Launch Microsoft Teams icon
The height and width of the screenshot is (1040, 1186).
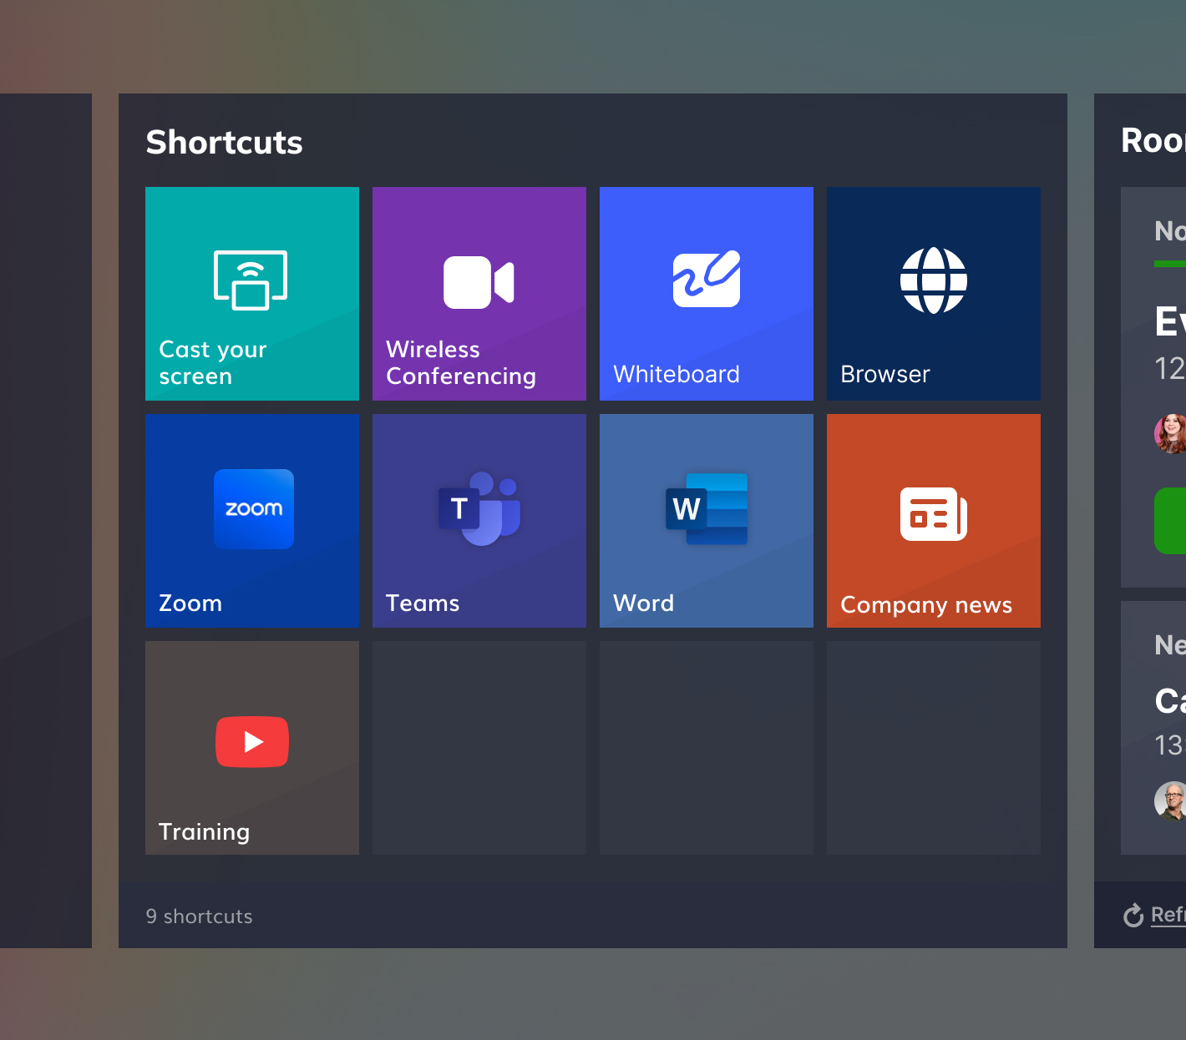[479, 508]
